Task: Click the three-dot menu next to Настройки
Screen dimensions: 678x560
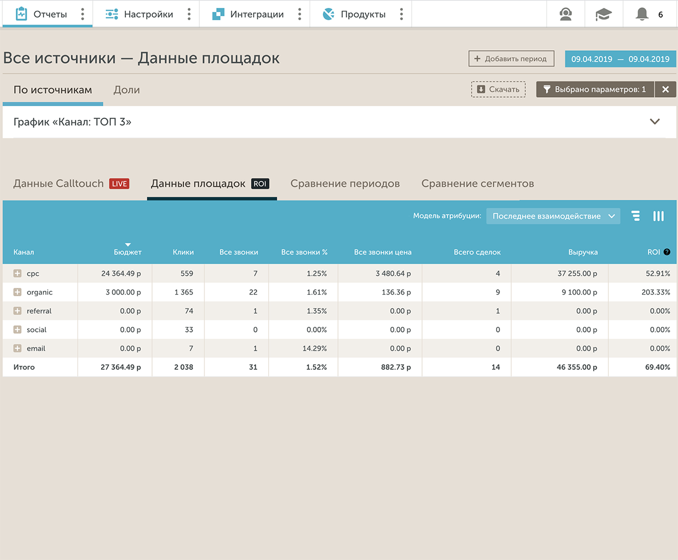Action: [x=189, y=14]
